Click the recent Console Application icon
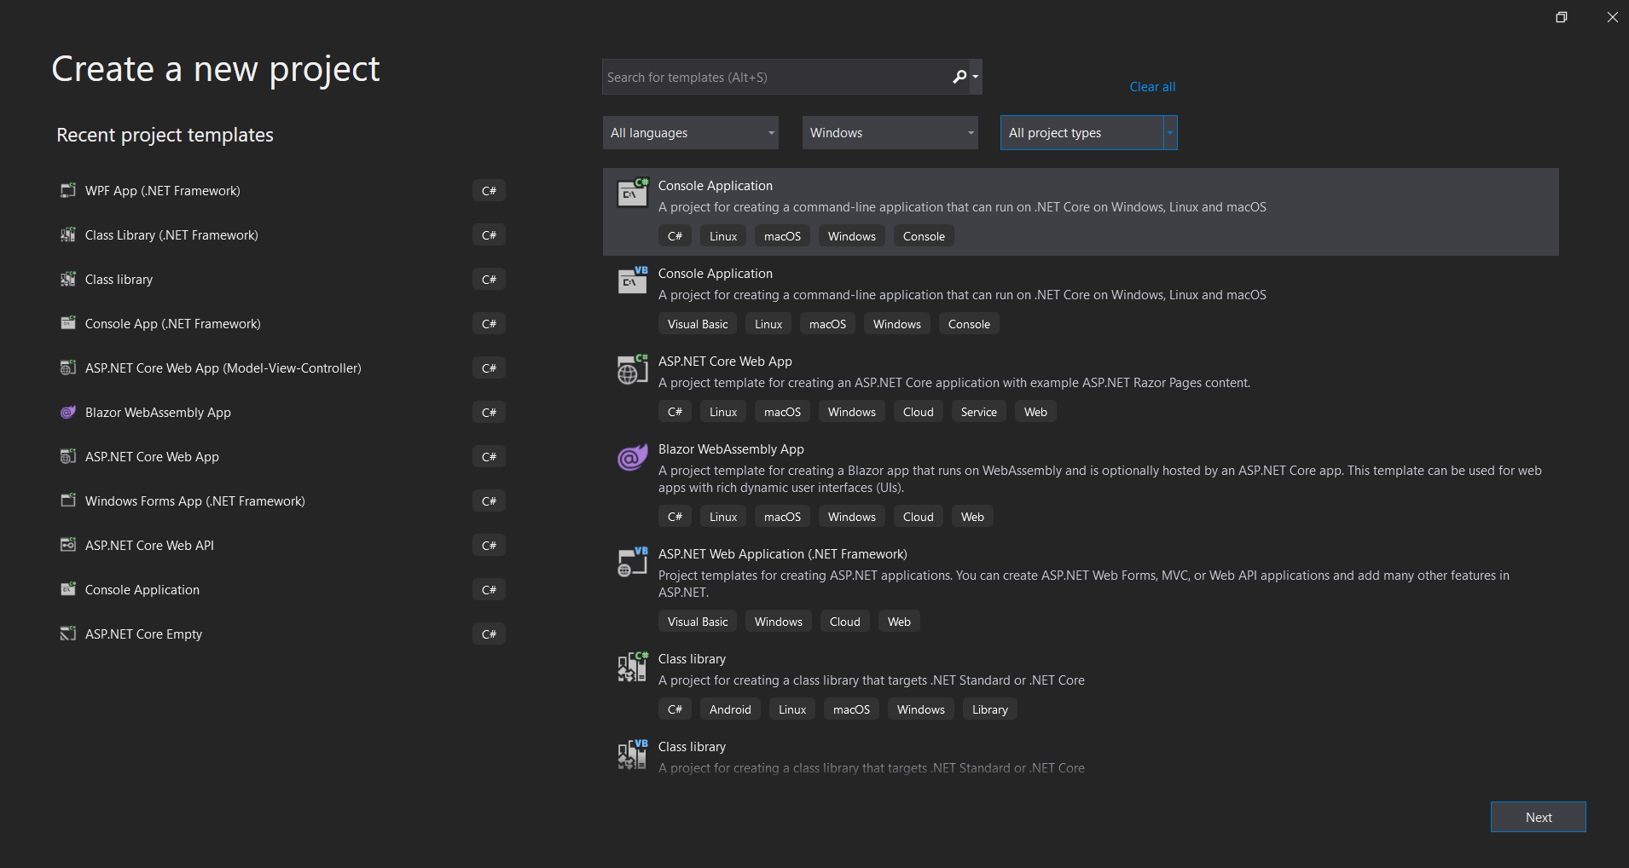This screenshot has height=868, width=1629. point(68,589)
